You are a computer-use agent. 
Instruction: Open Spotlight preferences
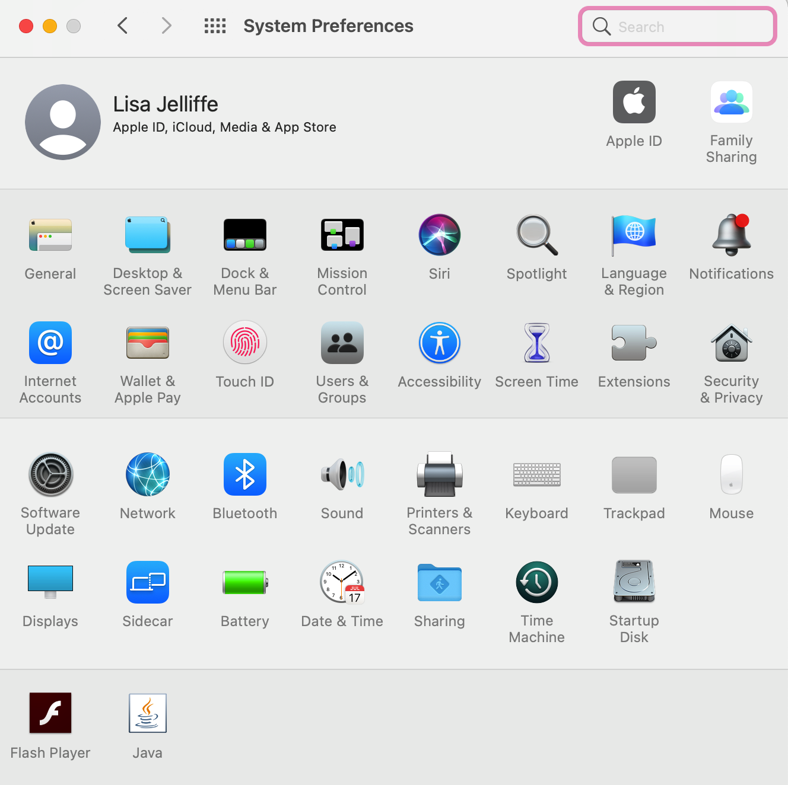(x=537, y=235)
